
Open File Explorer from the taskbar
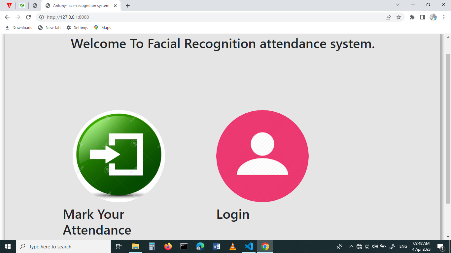tap(136, 246)
